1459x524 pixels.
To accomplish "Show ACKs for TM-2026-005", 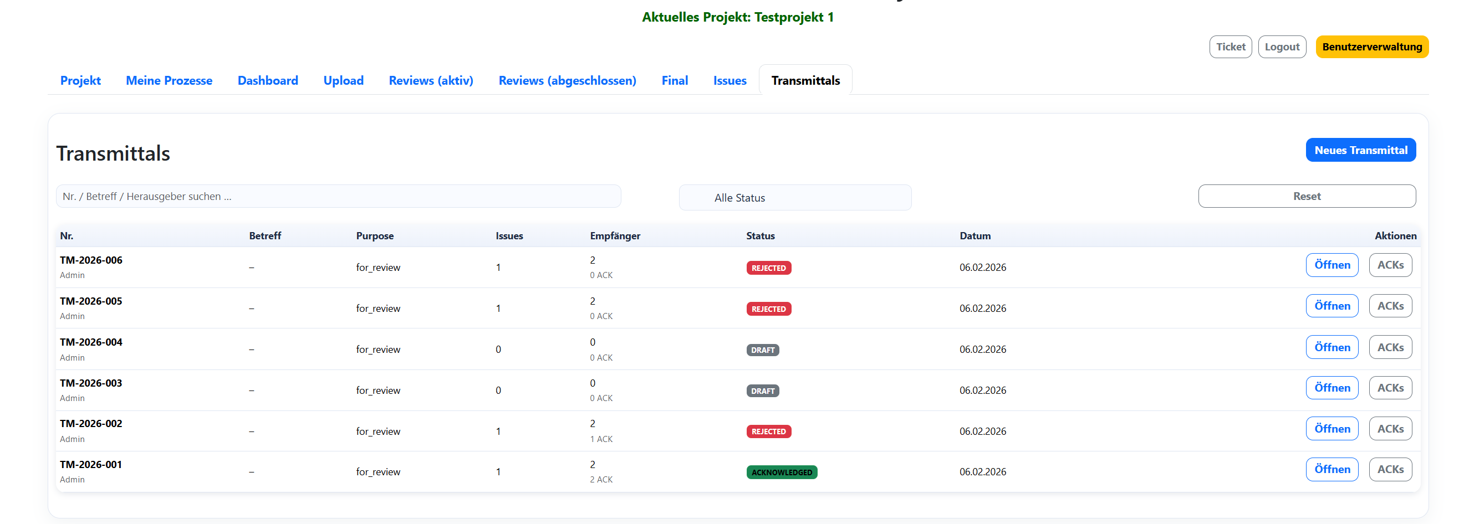I will [x=1390, y=306].
